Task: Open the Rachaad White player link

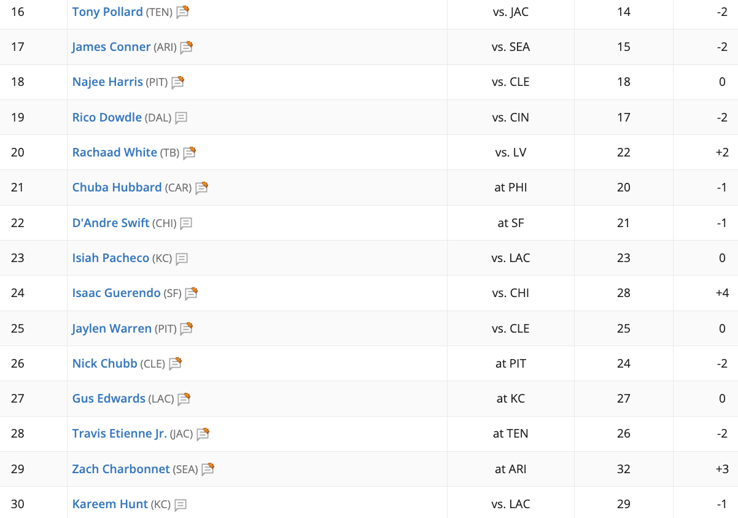Action: [x=115, y=152]
